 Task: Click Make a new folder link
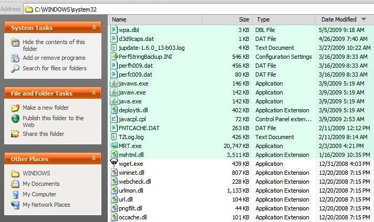(46, 108)
